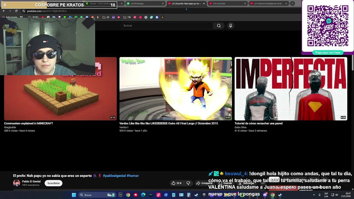
Task: Open Pablo El Genial channel avatar
Action: (17, 183)
